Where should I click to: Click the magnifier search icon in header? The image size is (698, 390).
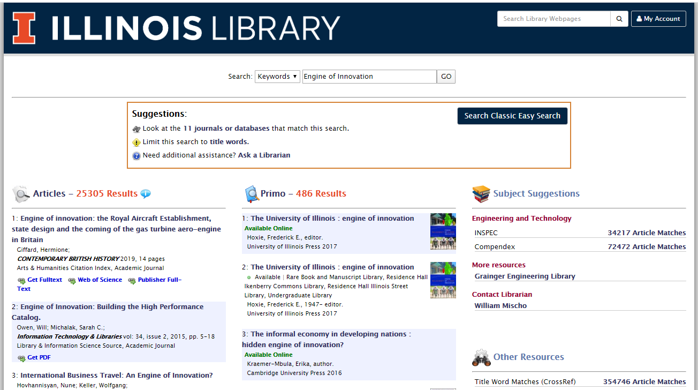coord(619,19)
